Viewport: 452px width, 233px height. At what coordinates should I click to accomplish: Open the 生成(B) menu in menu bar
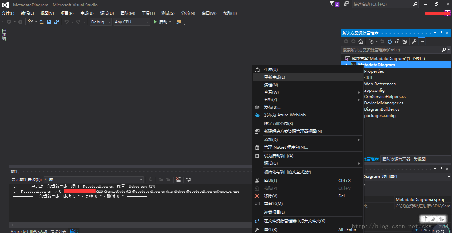coord(87,13)
